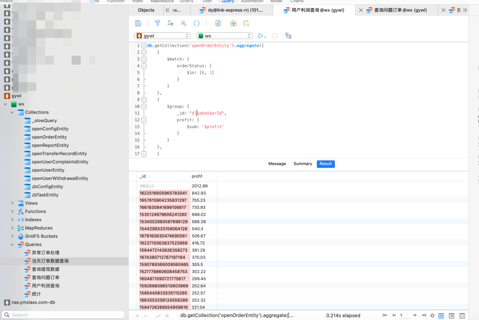Expand the Functions tree node

click(x=12, y=211)
